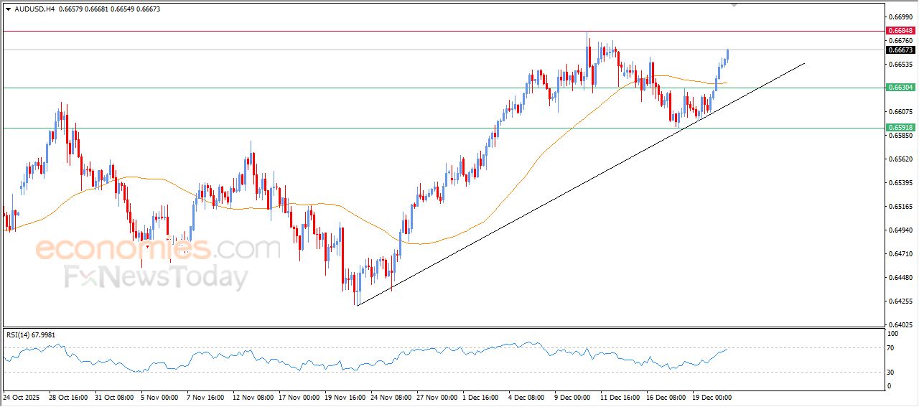Image resolution: width=919 pixels, height=407 pixels.
Task: Select the AUDUSD,H4 symbol title
Action: click(x=35, y=9)
